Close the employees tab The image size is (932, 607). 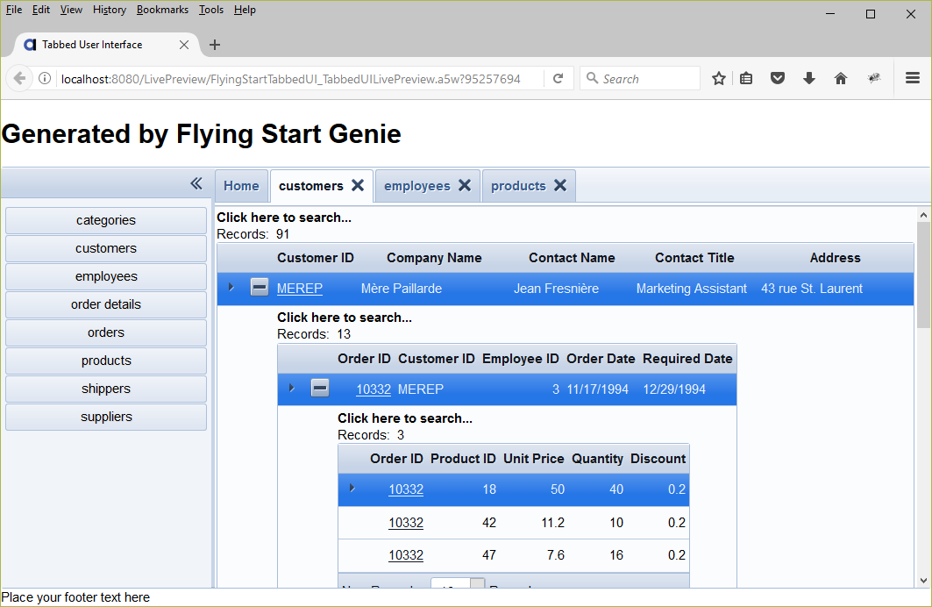tap(465, 185)
